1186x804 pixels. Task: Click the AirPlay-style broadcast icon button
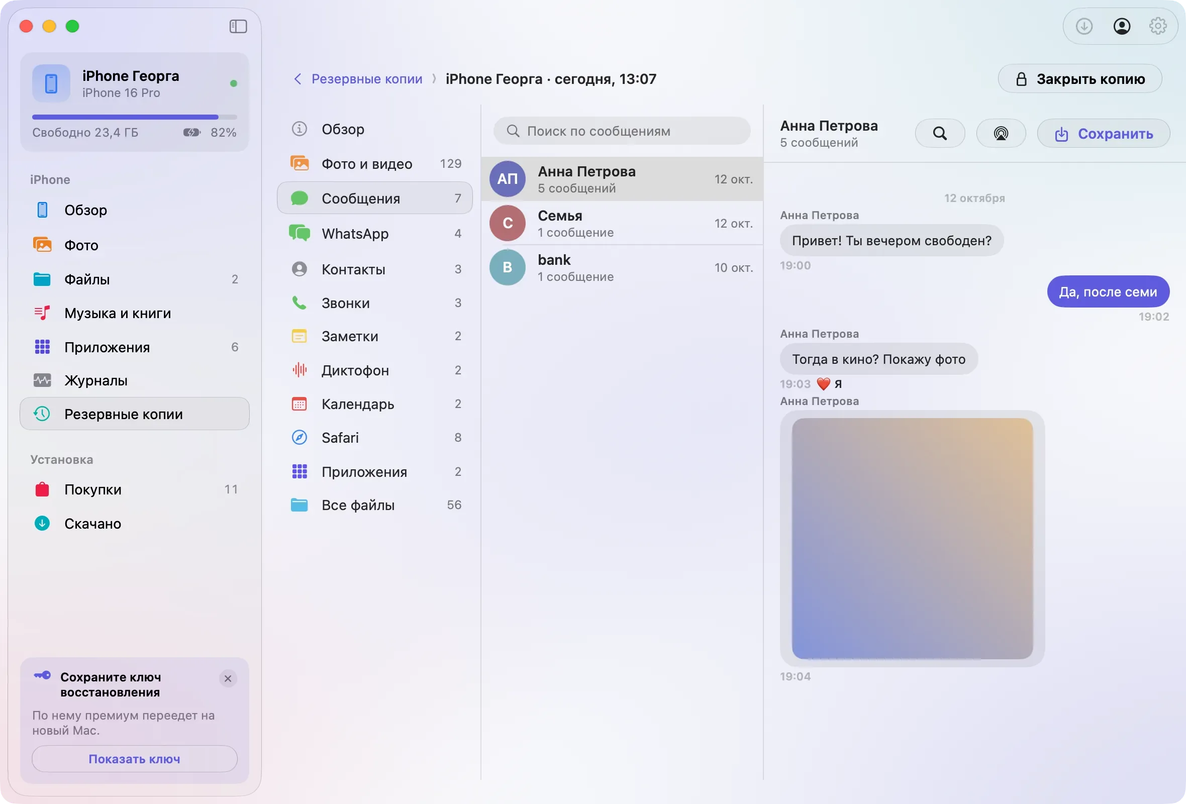pyautogui.click(x=1001, y=134)
